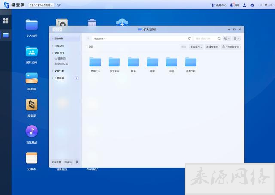Open the 音乐播放 music player icon
The image size is (275, 195).
pos(31,132)
